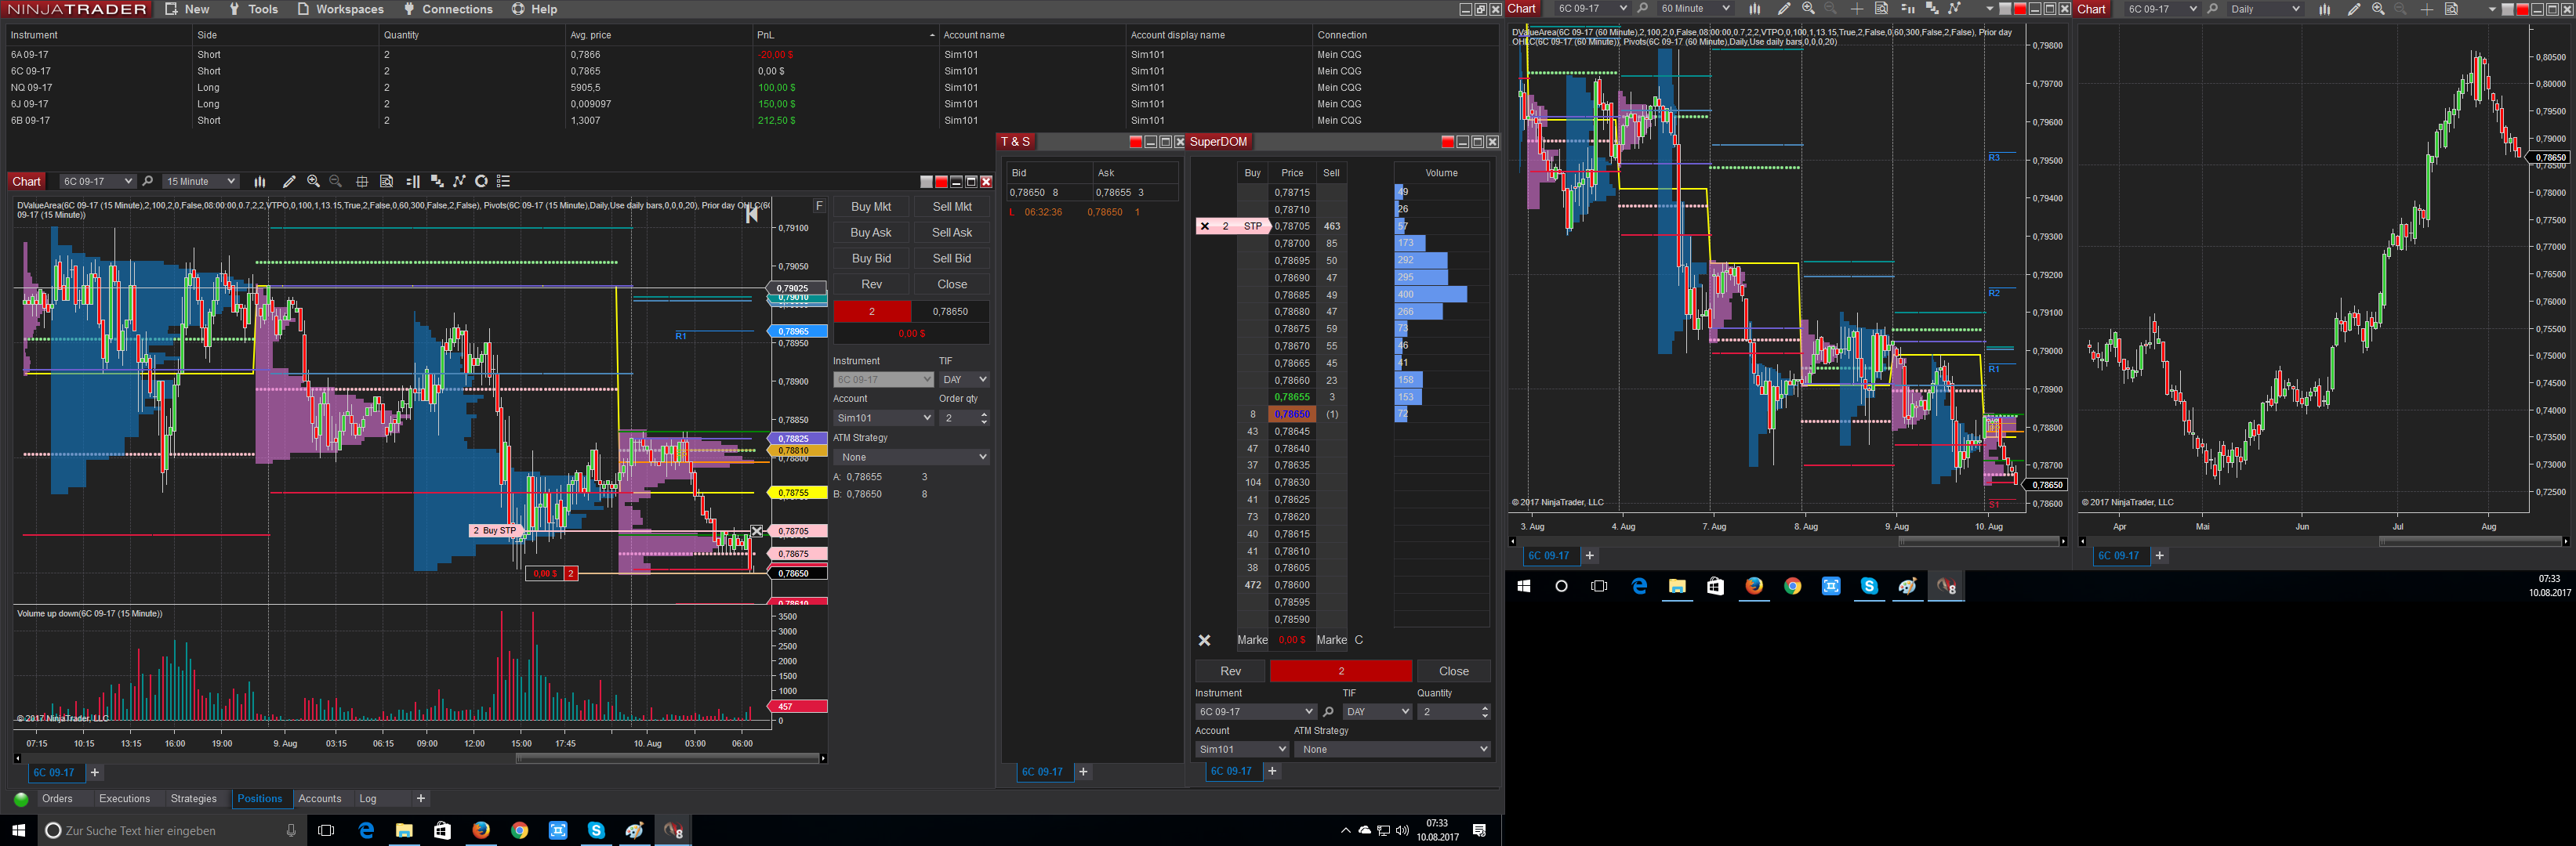Image resolution: width=2576 pixels, height=846 pixels.
Task: Toggle red link button in 15 Minute chart
Action: (941, 182)
